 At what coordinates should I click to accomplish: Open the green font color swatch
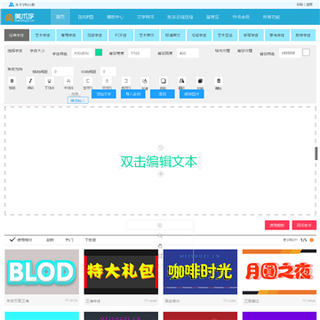pos(99,52)
